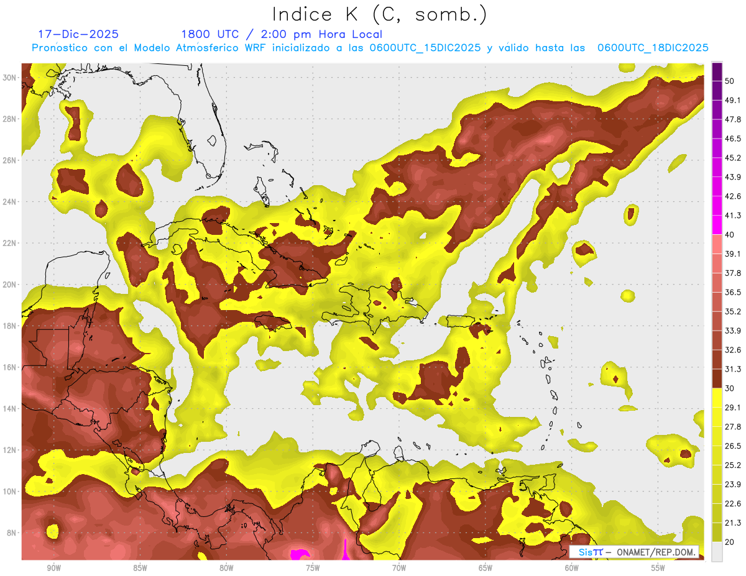The width and height of the screenshot is (746, 576).
Task: Click the bright yellow swatch between 29.1 and 30
Action: (717, 398)
